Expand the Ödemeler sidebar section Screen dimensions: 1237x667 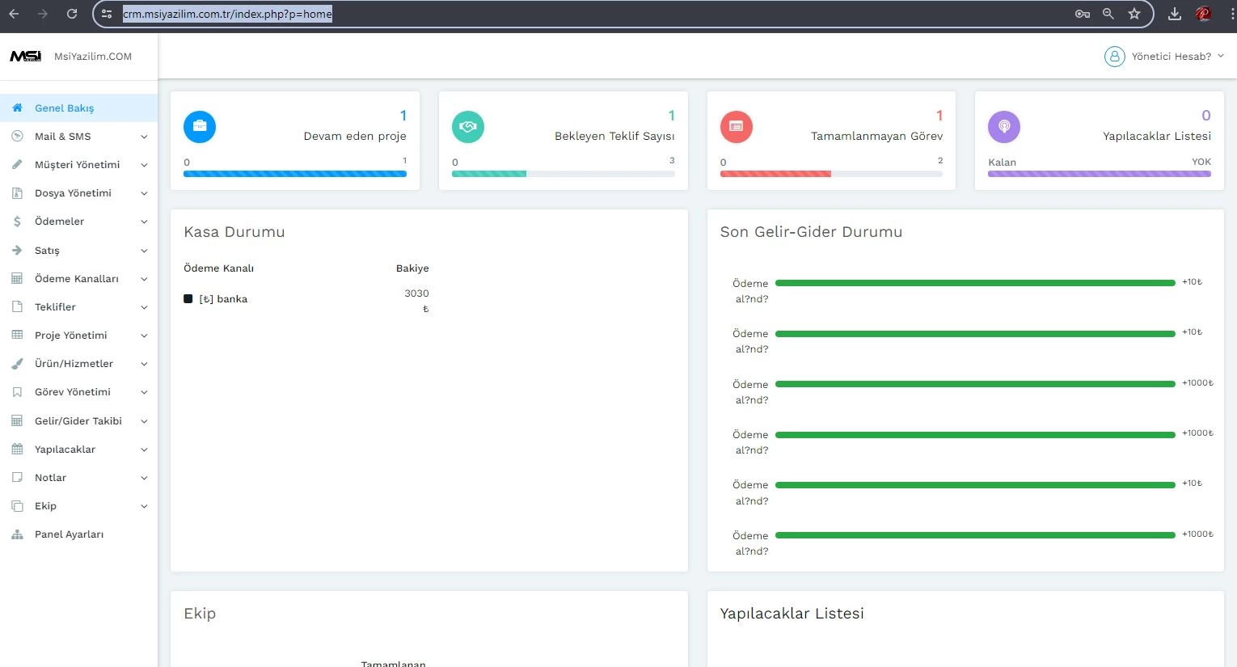tap(78, 222)
